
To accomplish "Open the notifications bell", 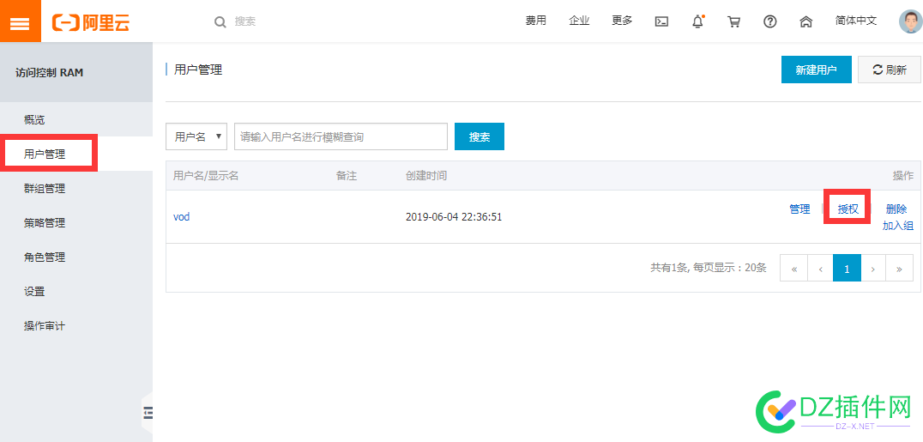I will (697, 21).
